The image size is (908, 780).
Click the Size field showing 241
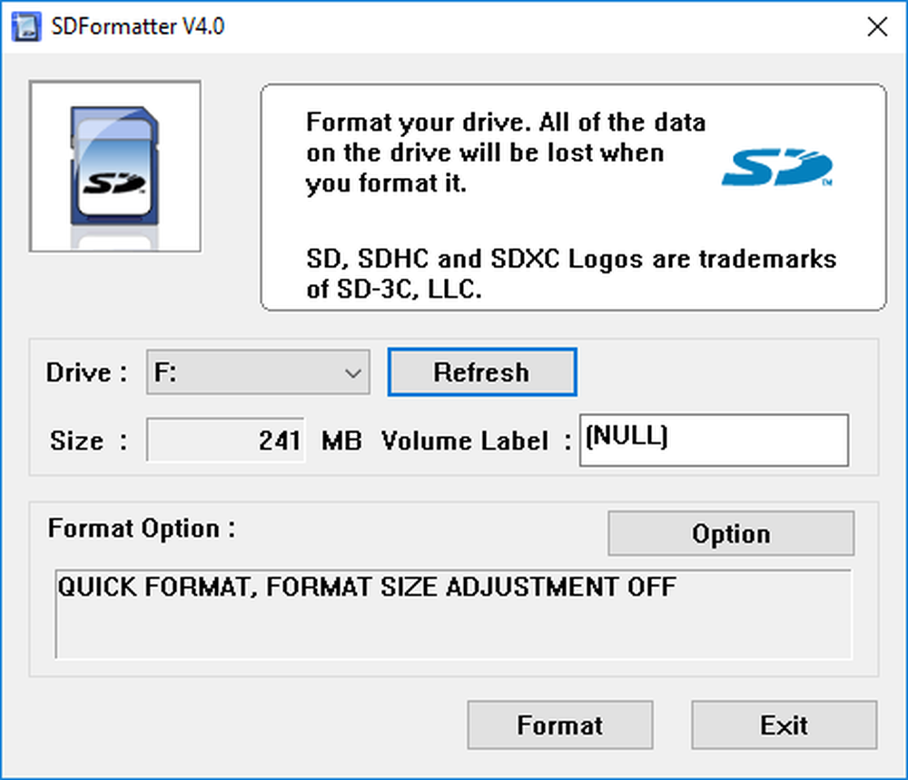click(x=225, y=440)
